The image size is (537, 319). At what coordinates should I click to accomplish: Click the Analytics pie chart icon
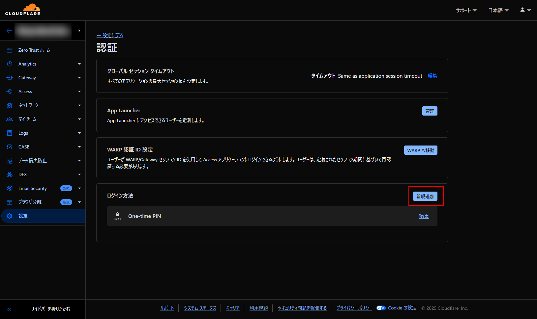pos(10,64)
